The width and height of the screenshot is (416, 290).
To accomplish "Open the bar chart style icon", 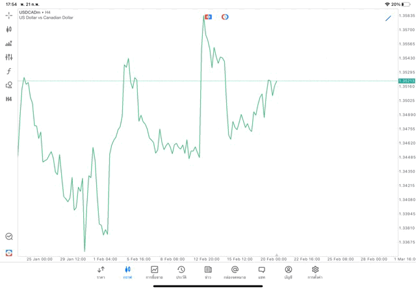I will 9,43.
